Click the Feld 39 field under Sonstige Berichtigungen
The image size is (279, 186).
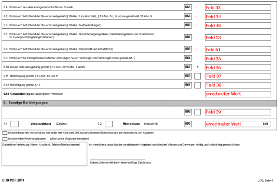coord(238,112)
